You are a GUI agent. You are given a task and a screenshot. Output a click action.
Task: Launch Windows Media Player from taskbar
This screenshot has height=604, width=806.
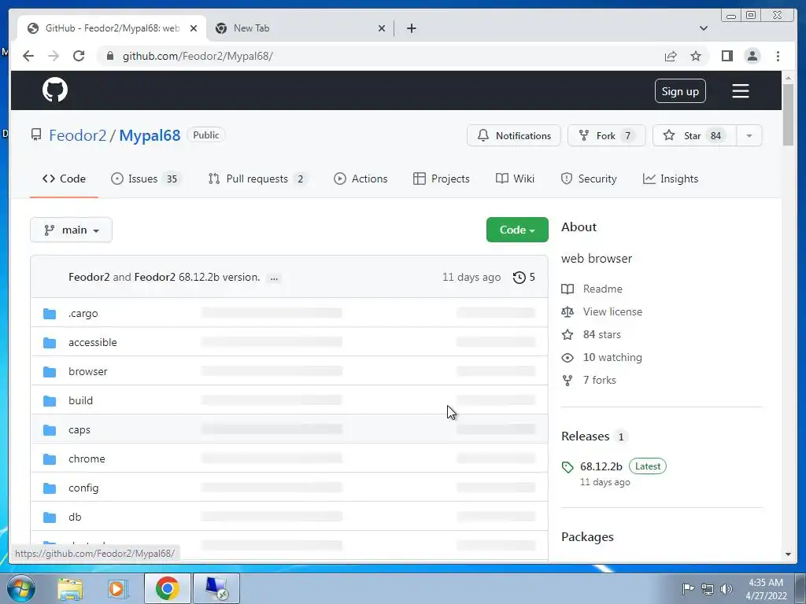[x=117, y=588]
